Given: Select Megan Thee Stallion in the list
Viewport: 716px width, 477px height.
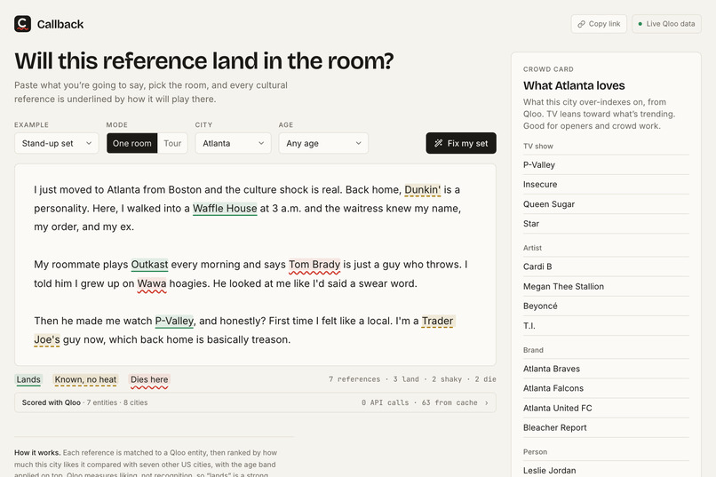Looking at the screenshot, I should click(606, 286).
